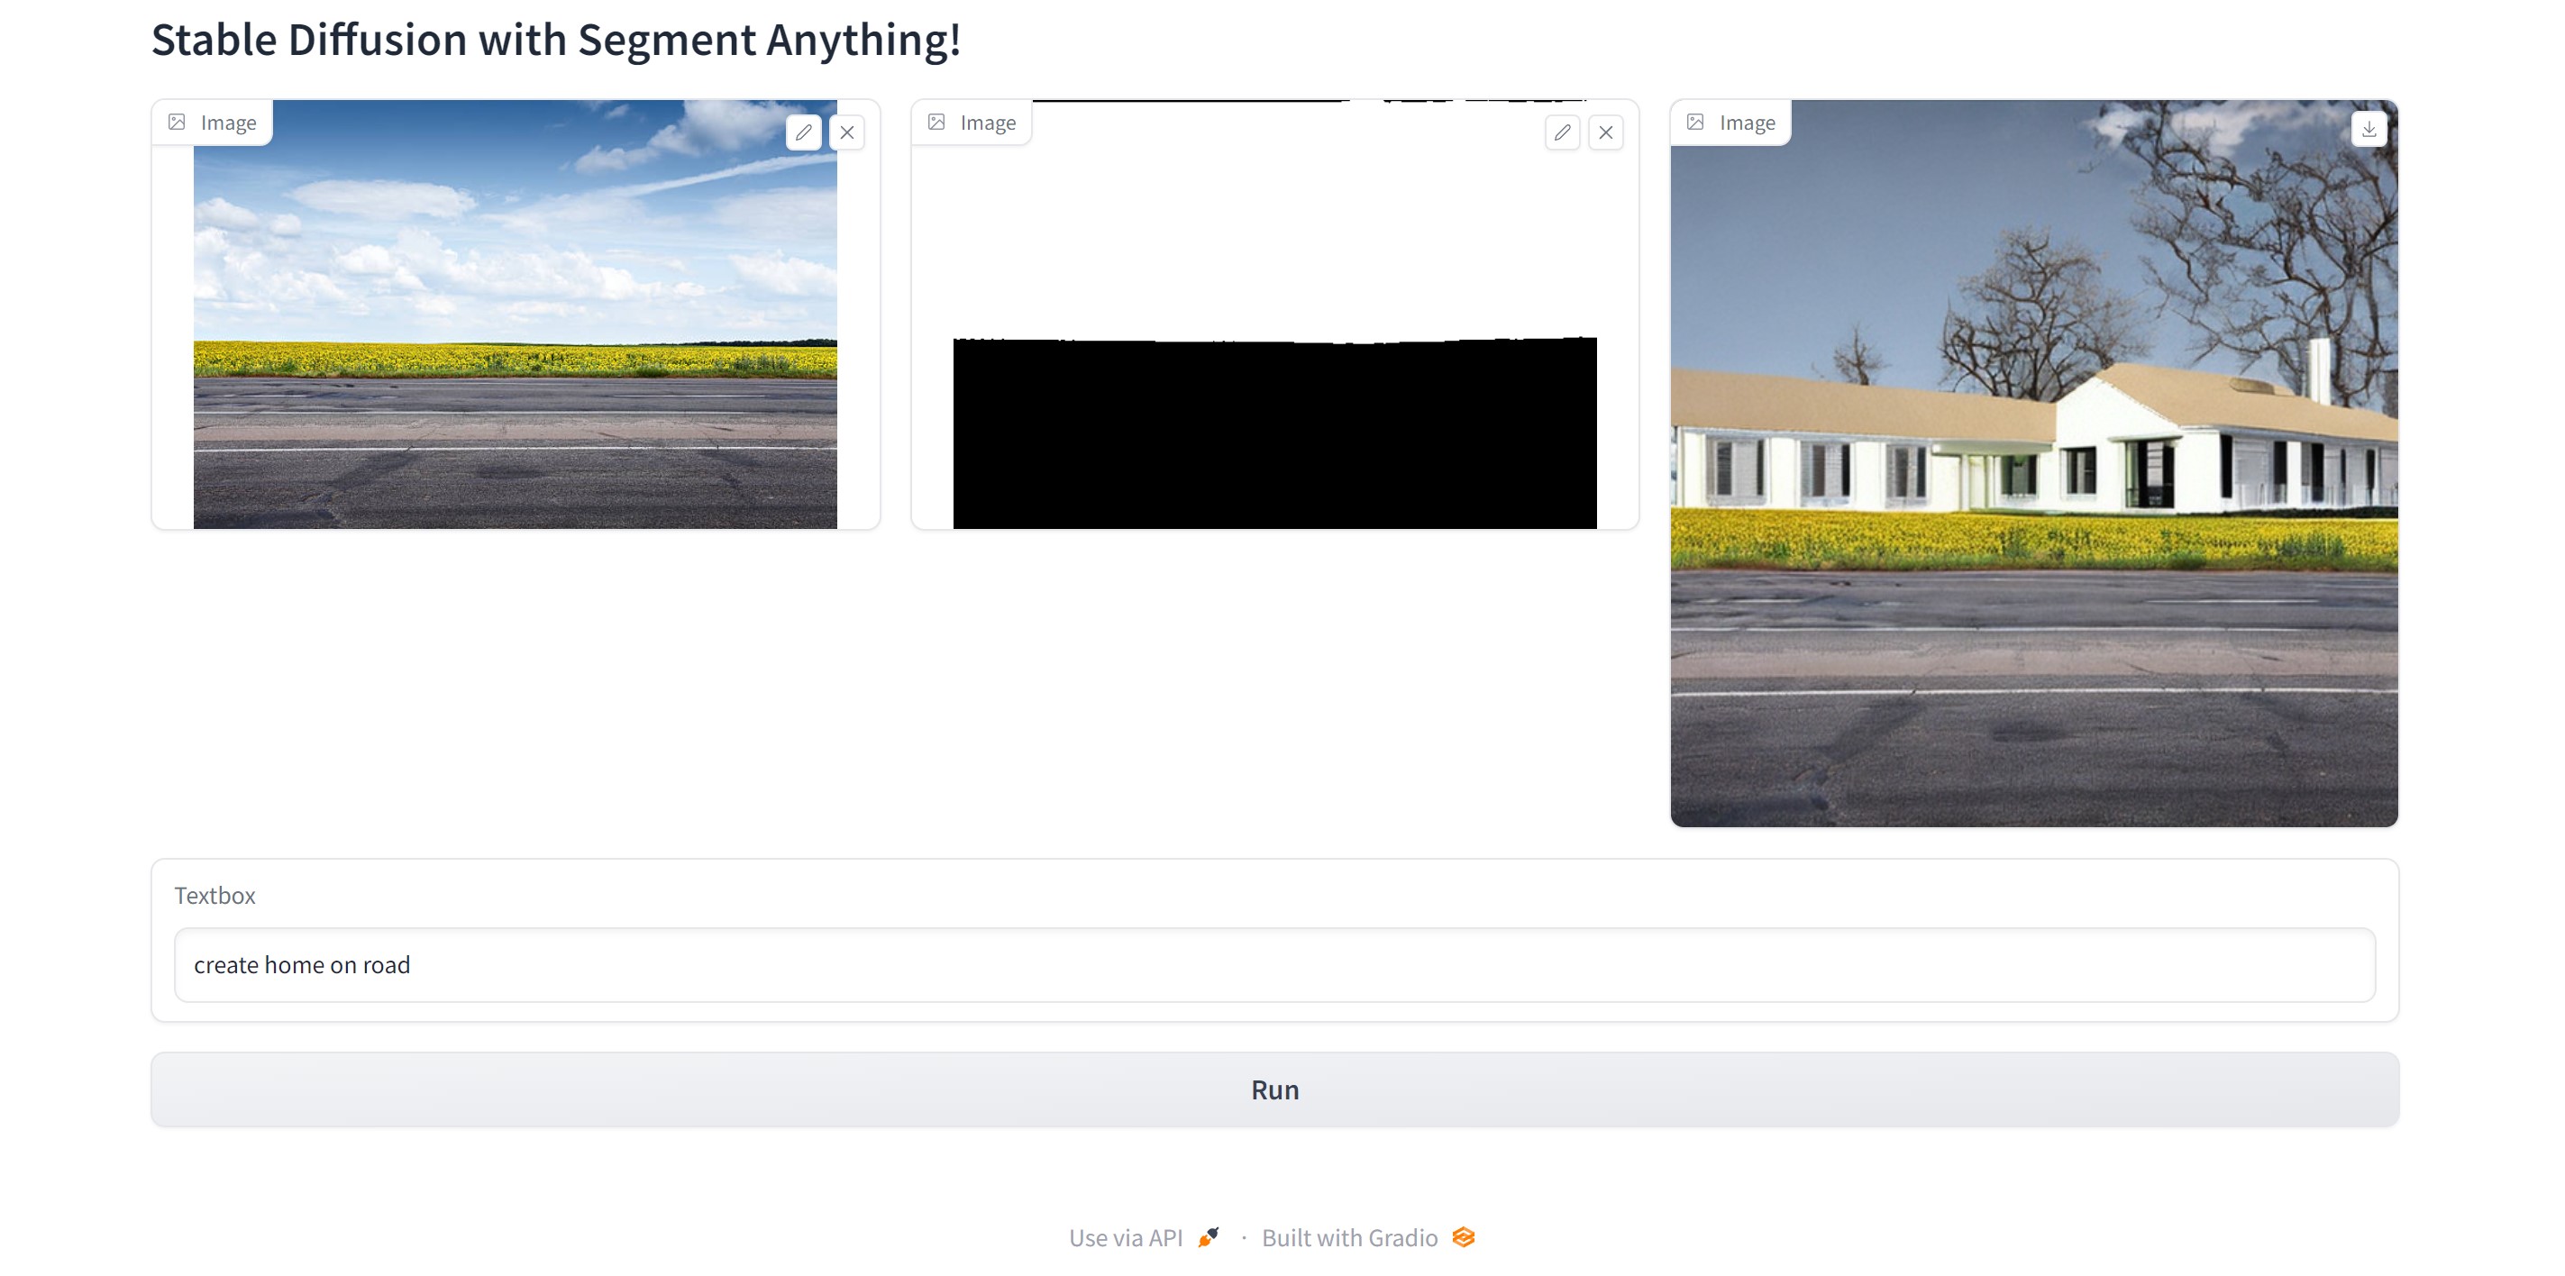Click the Gradio logo icon in footer
This screenshot has width=2565, height=1276.
click(x=1463, y=1237)
